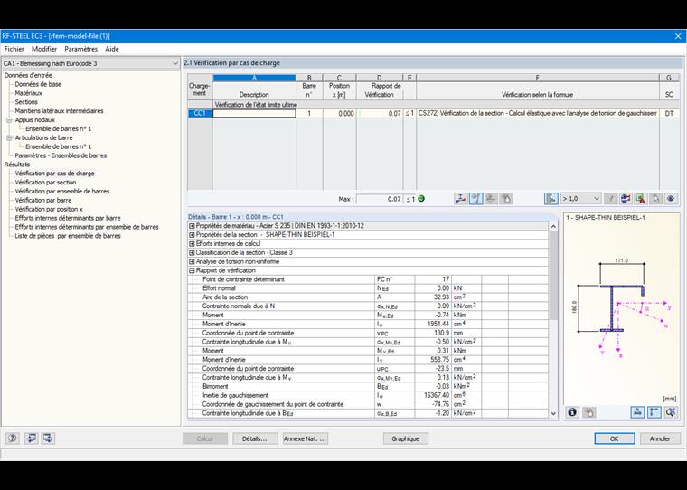Click the Détails... button

click(x=255, y=438)
